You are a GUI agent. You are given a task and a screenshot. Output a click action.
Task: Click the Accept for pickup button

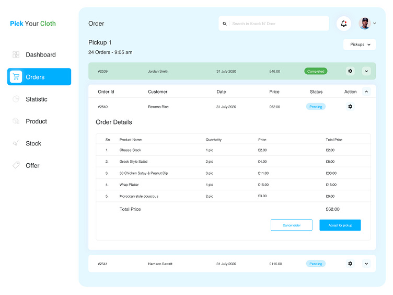(x=340, y=225)
